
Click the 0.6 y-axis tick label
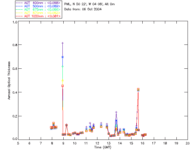pos(15,69)
